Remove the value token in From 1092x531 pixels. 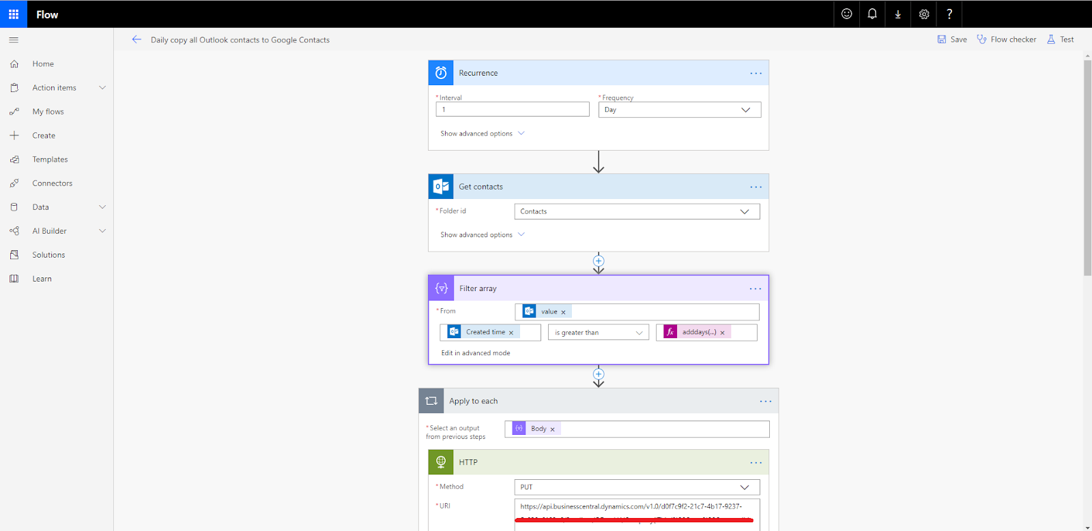pyautogui.click(x=563, y=312)
